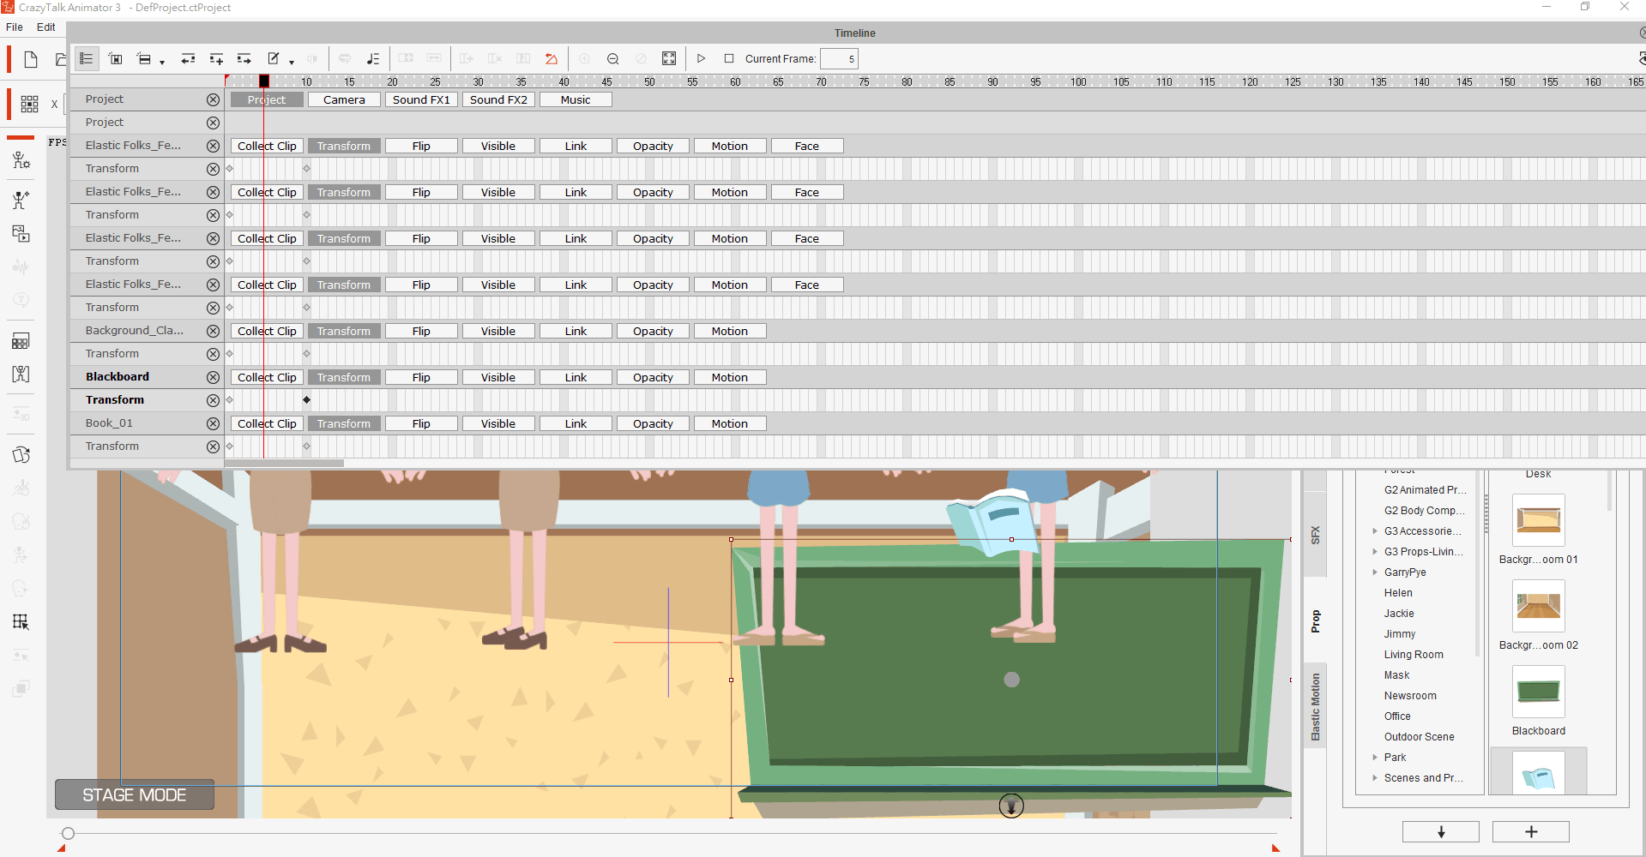Click the zoom out magnifier in timeline toolbar
The height and width of the screenshot is (857, 1646).
(612, 58)
